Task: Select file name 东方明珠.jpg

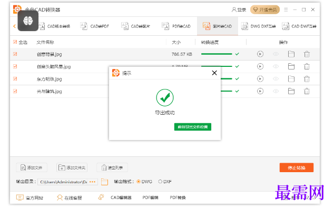Action: tap(49, 79)
